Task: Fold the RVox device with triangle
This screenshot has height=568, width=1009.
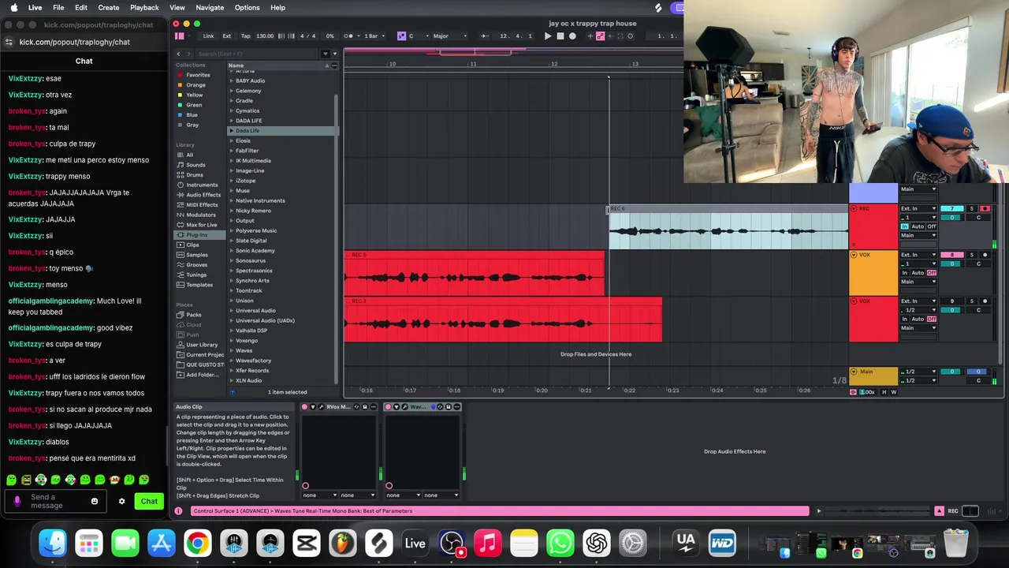Action: click(313, 407)
